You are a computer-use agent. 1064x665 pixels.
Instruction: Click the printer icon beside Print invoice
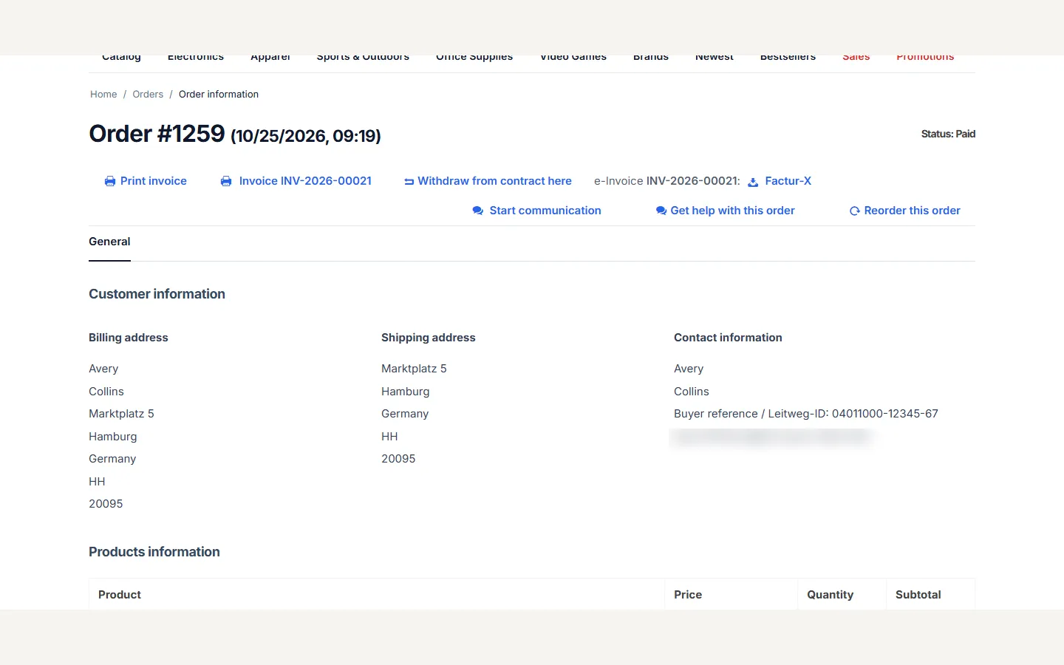tap(110, 181)
